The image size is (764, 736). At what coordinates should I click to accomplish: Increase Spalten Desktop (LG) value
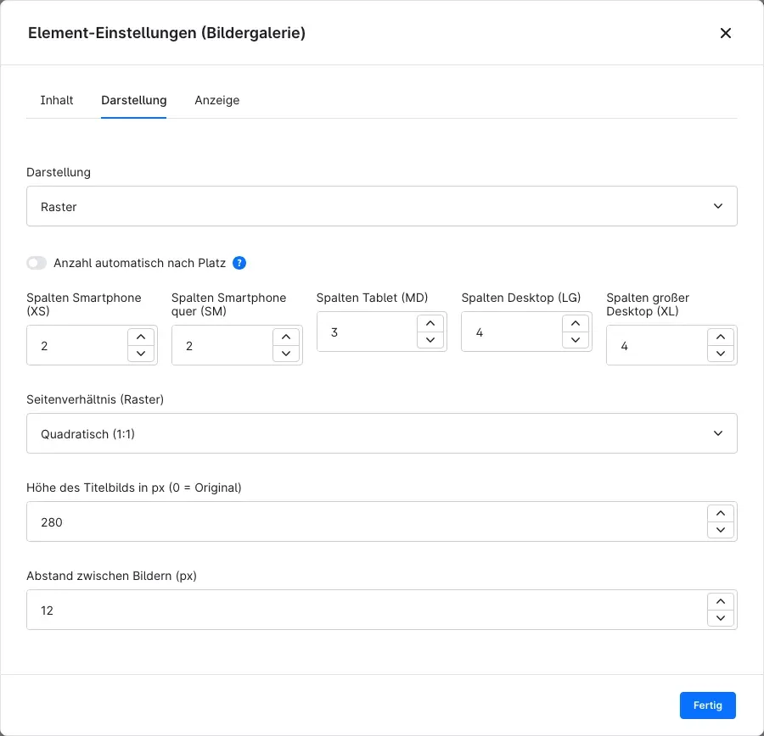(x=576, y=323)
